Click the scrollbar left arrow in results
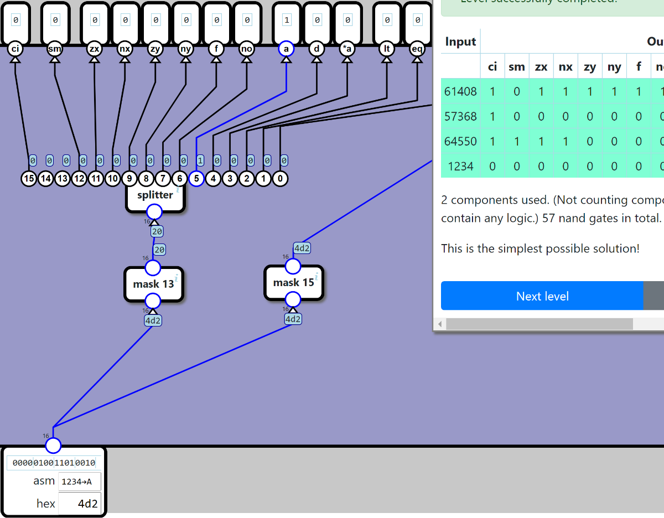Viewport: 664px width, 518px height. pos(440,324)
